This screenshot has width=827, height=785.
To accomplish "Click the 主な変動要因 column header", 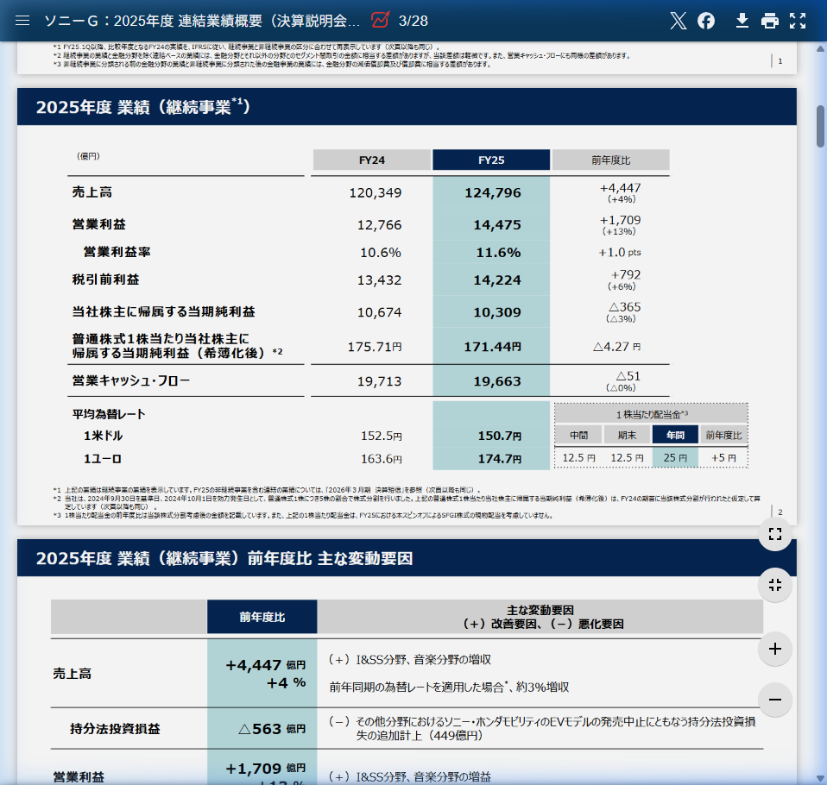I will (540, 617).
